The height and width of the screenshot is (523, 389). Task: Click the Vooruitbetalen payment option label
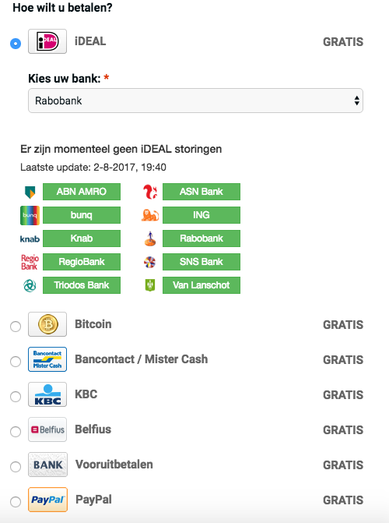pyautogui.click(x=114, y=465)
